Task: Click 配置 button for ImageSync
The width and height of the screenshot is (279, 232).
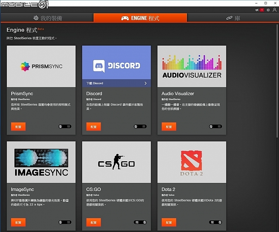Action: click(18, 222)
